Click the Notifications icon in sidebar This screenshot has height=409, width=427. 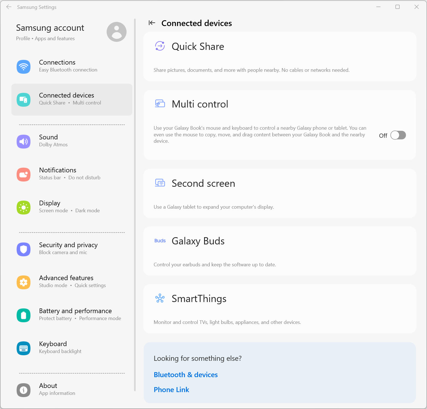tap(24, 175)
